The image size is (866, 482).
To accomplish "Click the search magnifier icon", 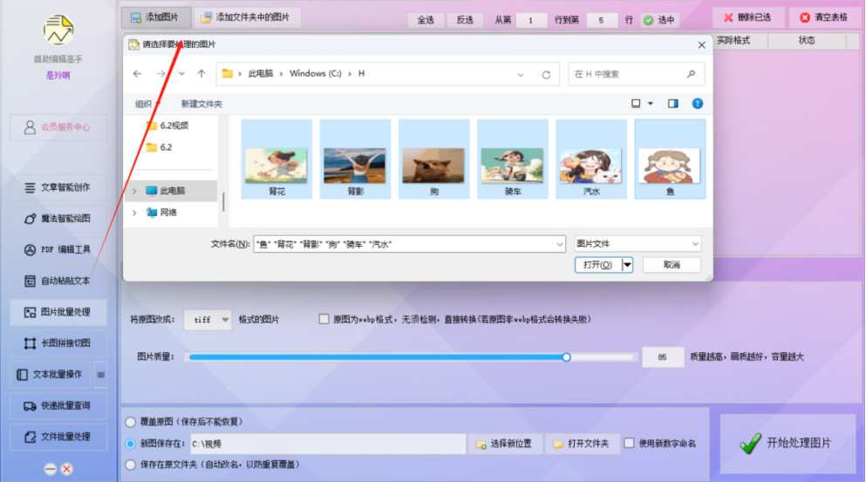I will point(691,74).
